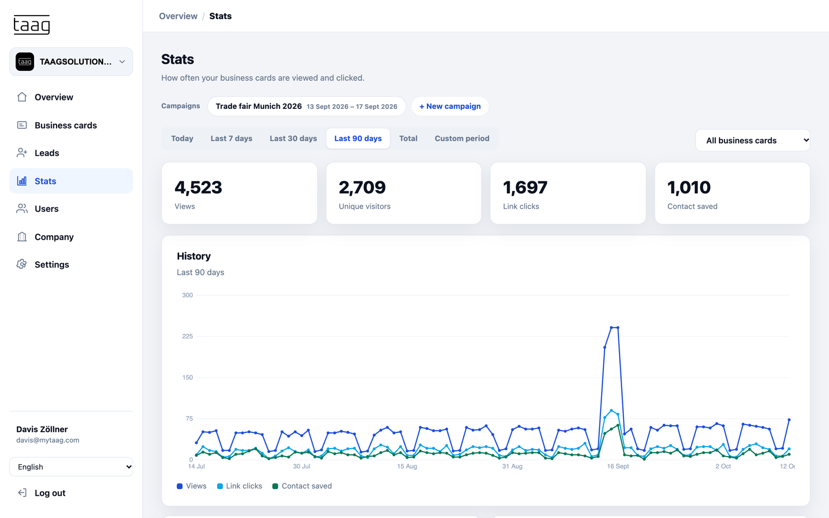Open Overview in the sidebar
Screen dimensions: 829x518
(71, 97)
